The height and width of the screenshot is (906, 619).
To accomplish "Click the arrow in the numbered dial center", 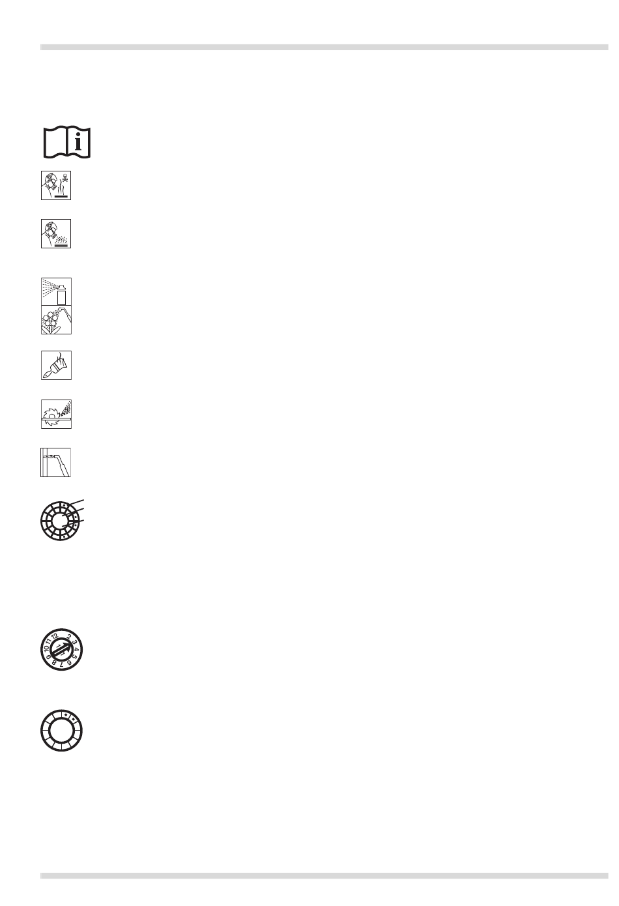I will coord(61,649).
